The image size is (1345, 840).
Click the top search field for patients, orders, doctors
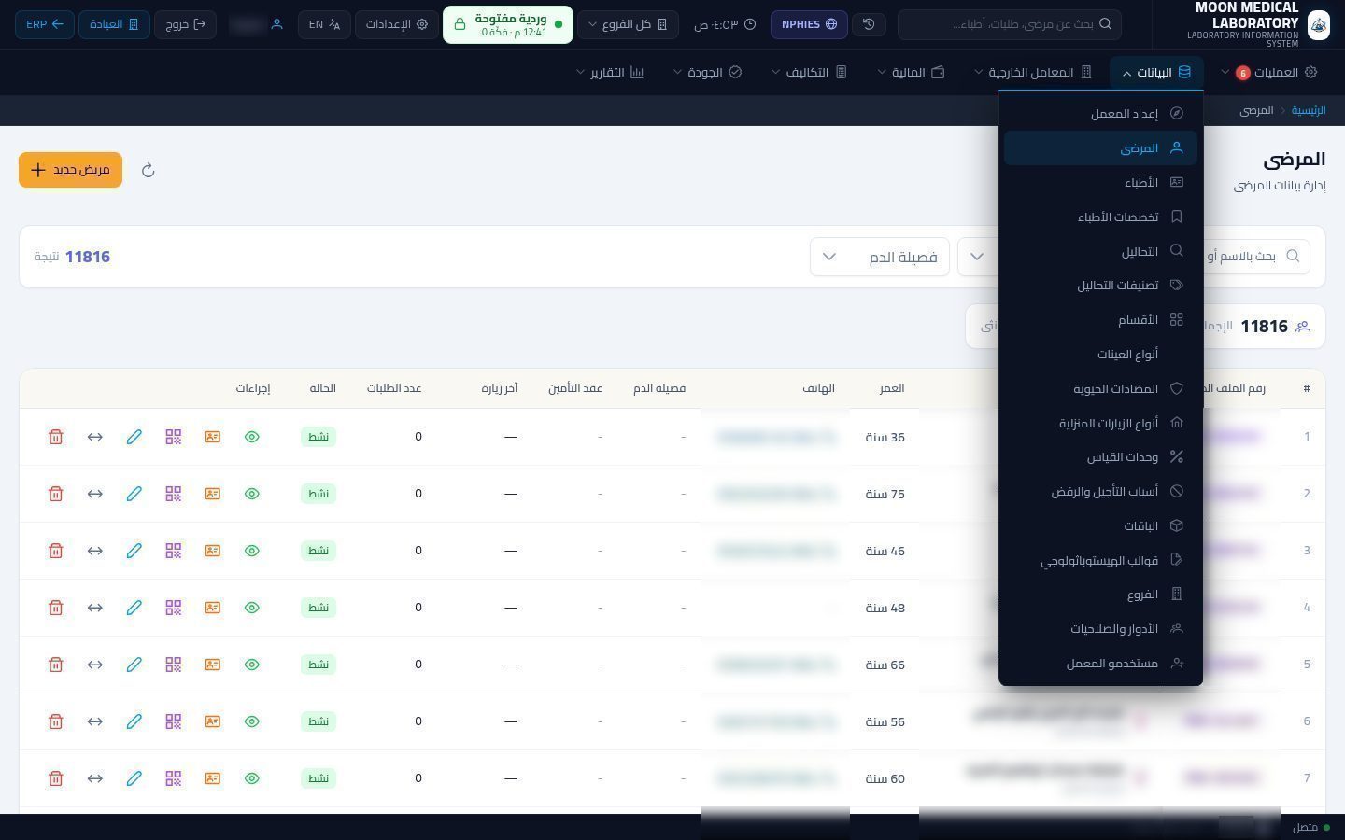coord(1009,24)
